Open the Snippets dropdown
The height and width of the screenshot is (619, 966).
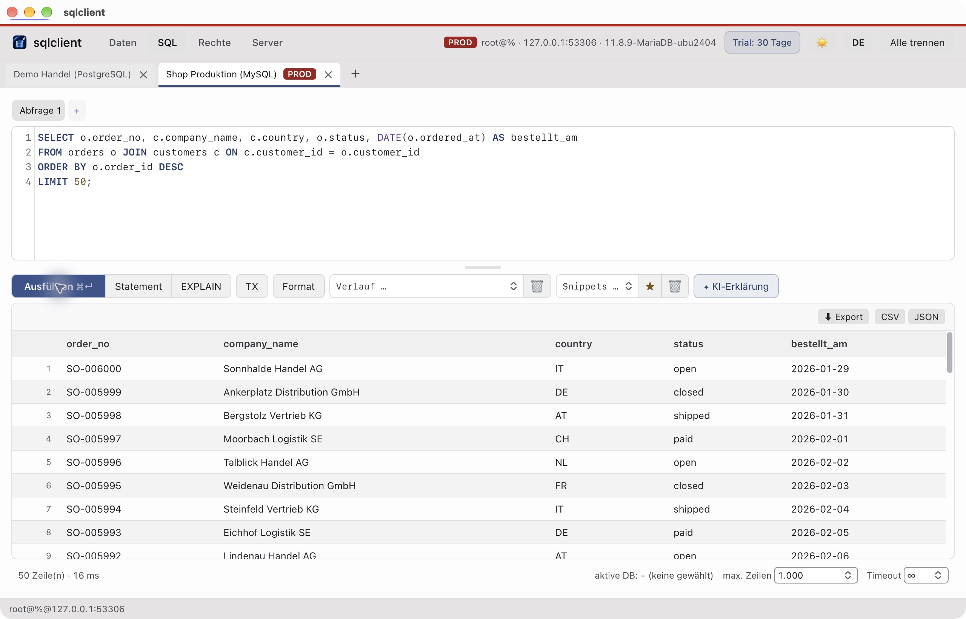(597, 286)
